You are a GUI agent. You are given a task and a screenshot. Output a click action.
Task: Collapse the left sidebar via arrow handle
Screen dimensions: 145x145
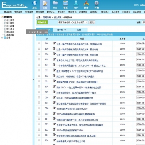[34, 79]
